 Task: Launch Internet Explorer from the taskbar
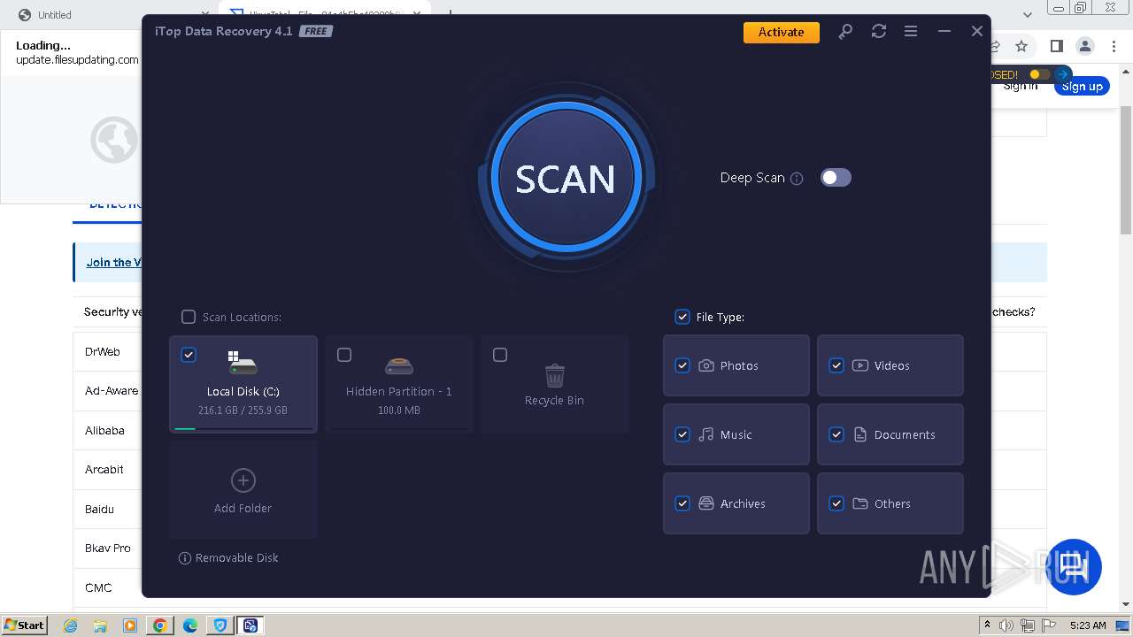(x=70, y=625)
